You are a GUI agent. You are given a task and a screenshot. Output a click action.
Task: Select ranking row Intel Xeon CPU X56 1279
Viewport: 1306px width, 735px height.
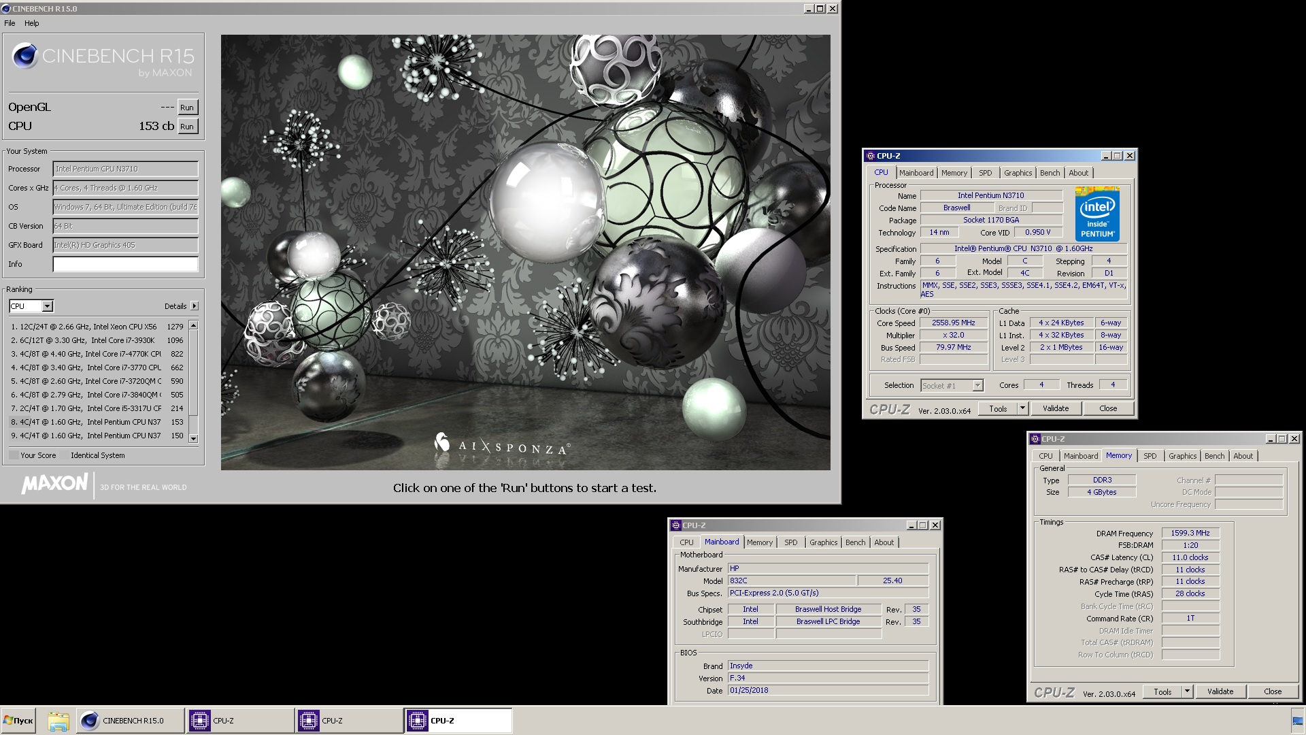pos(97,327)
